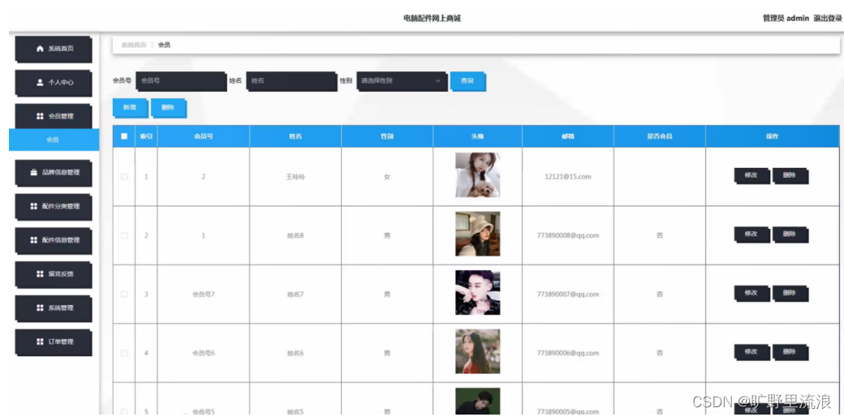Click the 是否会员 column header
Viewport: 844px width, 417px height.
[659, 136]
